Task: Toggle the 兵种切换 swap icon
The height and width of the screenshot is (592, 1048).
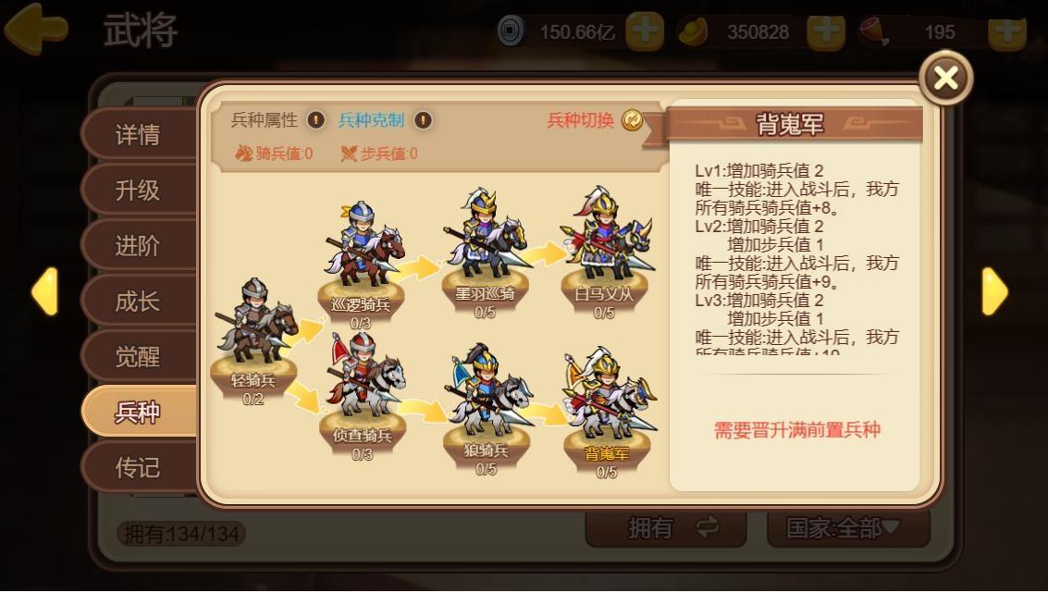Action: click(x=632, y=120)
